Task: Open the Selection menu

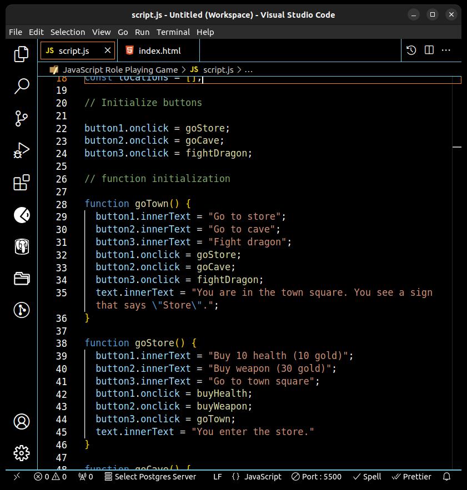Action: (x=68, y=32)
